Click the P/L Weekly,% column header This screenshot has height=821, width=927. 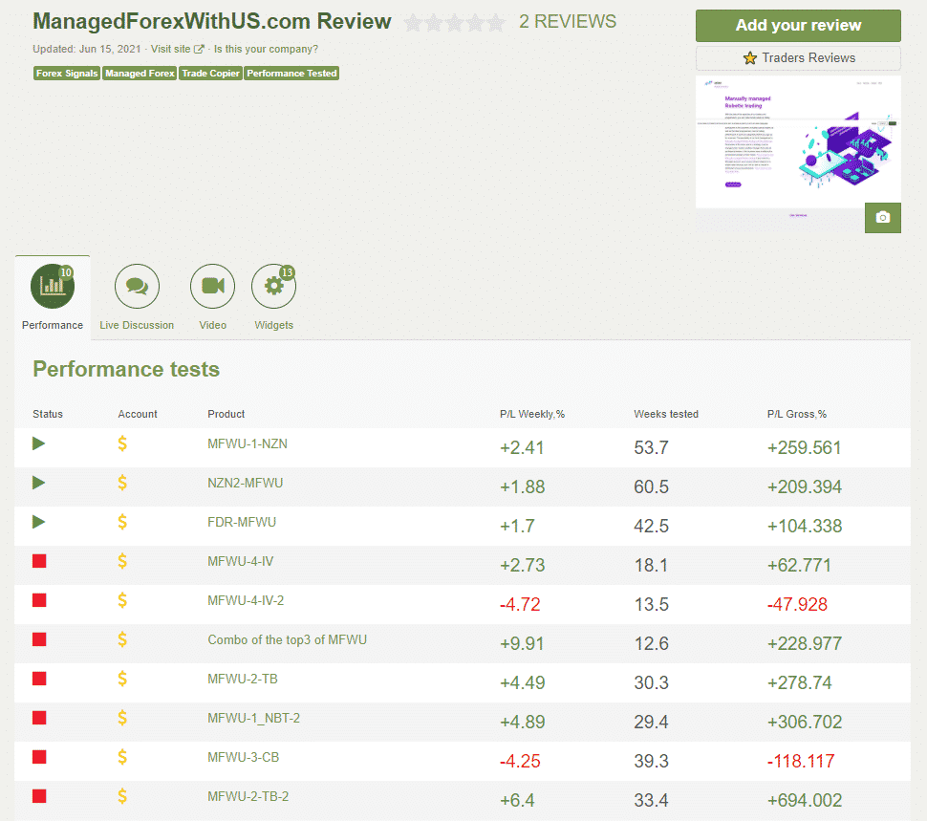(532, 414)
